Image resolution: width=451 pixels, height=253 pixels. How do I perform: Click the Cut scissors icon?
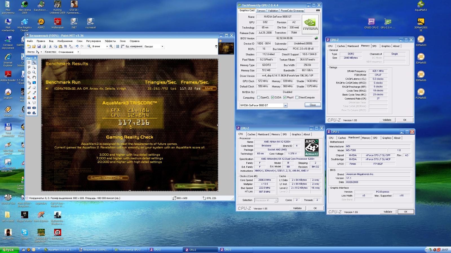pos(50,46)
